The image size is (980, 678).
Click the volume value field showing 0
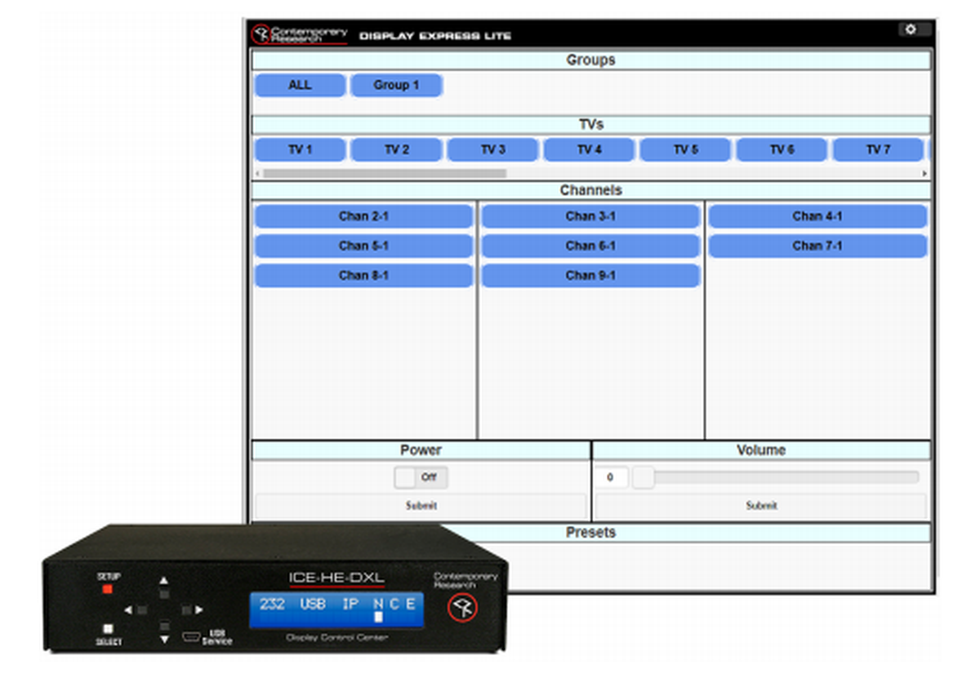click(x=611, y=476)
